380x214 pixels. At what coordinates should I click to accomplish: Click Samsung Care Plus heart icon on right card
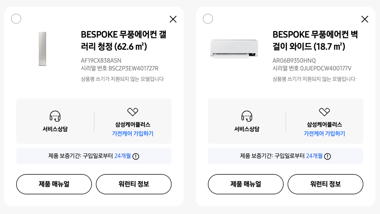click(324, 112)
